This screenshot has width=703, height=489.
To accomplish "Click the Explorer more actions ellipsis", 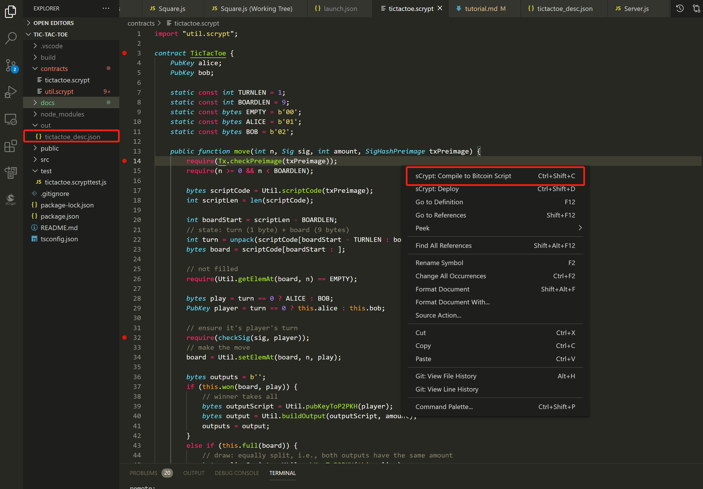I will click(x=106, y=8).
